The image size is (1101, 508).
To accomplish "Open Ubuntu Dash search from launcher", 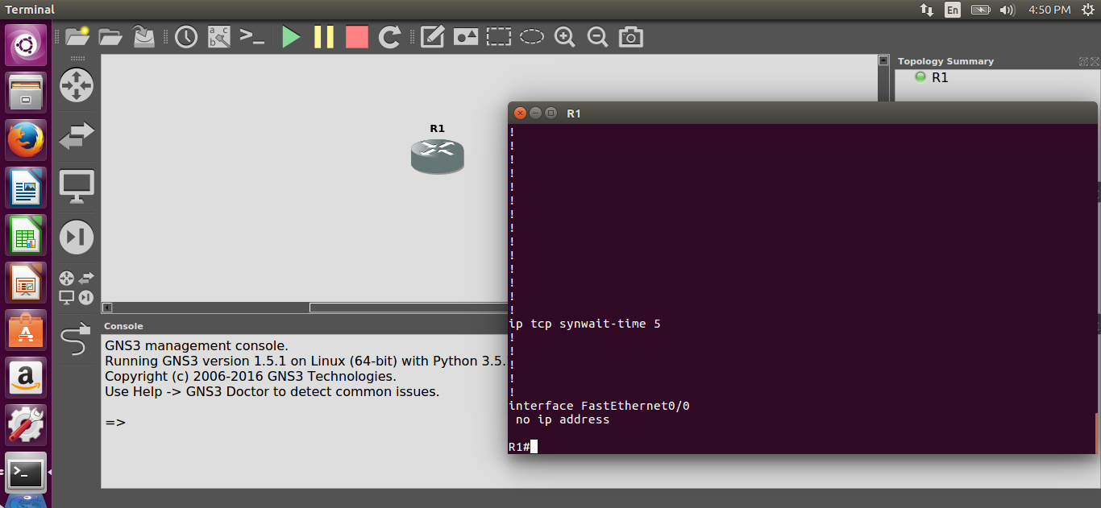I will [x=27, y=45].
